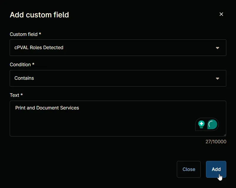The height and width of the screenshot is (188, 236).
Task: Click the word 'Document' in the text area
Action: coord(47,108)
